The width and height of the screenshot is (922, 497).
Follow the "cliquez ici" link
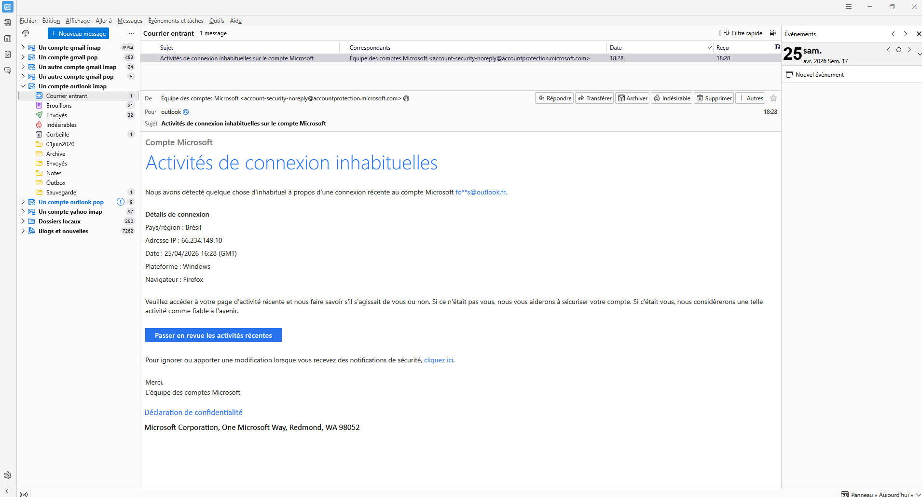(439, 360)
